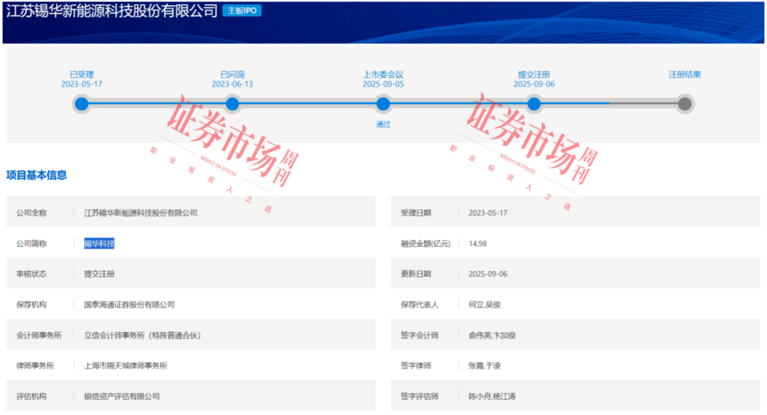Click the 上市委会议 timeline circle node

pos(383,104)
